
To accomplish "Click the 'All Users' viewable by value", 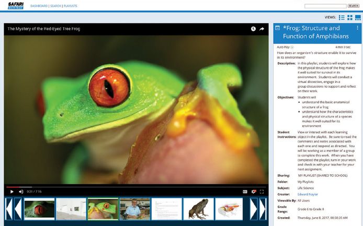I will coord(303,200).
